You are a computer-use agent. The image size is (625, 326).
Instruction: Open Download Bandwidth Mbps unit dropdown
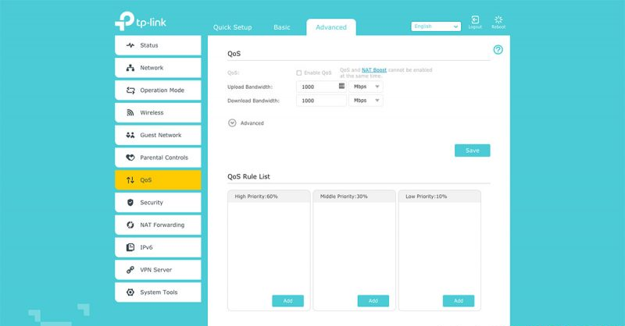pos(366,101)
